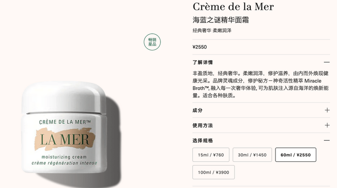Click the Miracle Broth product description paragraph
Screen dimensions: 337x188
[261, 84]
